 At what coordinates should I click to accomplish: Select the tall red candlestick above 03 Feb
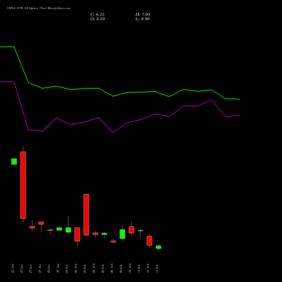86,214
